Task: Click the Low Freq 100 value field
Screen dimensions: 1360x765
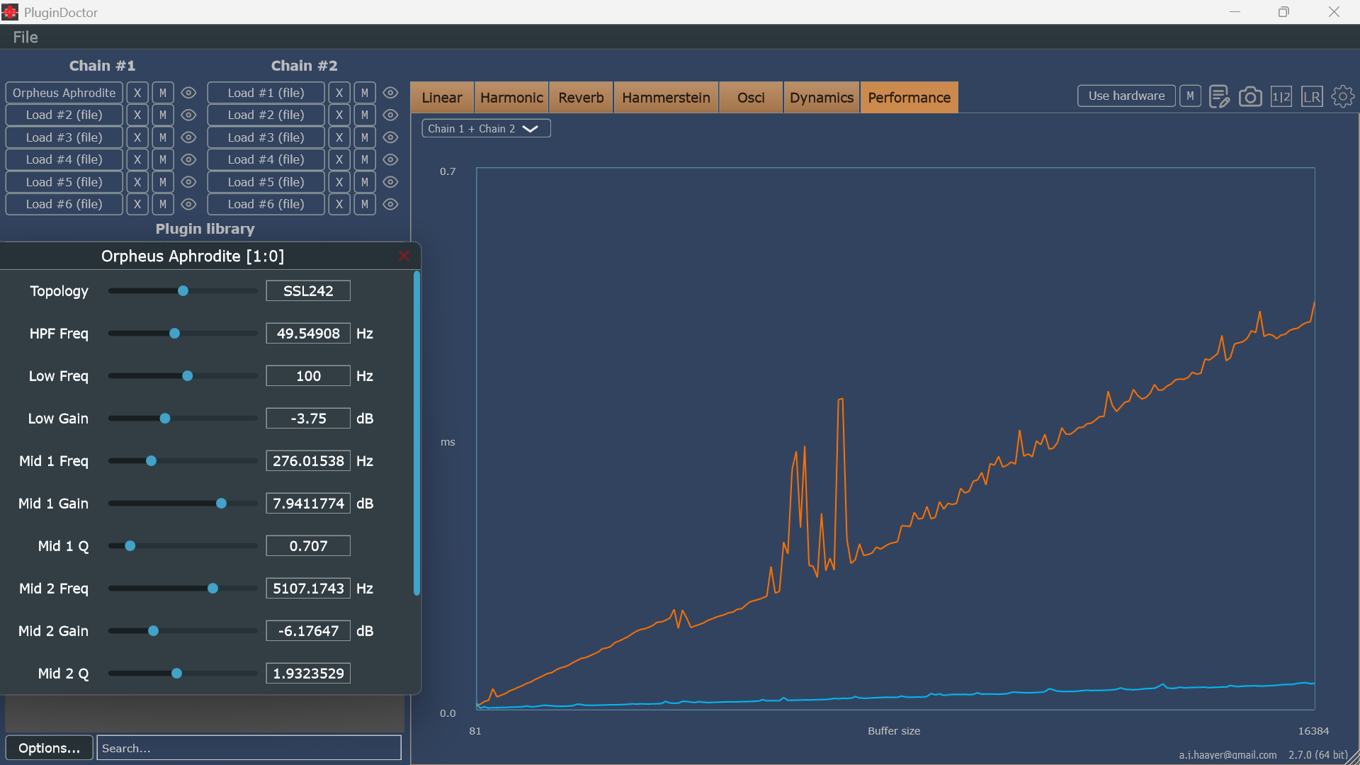Action: 308,376
